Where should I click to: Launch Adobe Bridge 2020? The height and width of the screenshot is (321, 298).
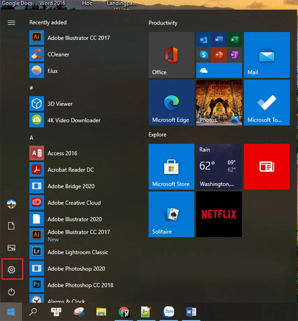click(62, 186)
